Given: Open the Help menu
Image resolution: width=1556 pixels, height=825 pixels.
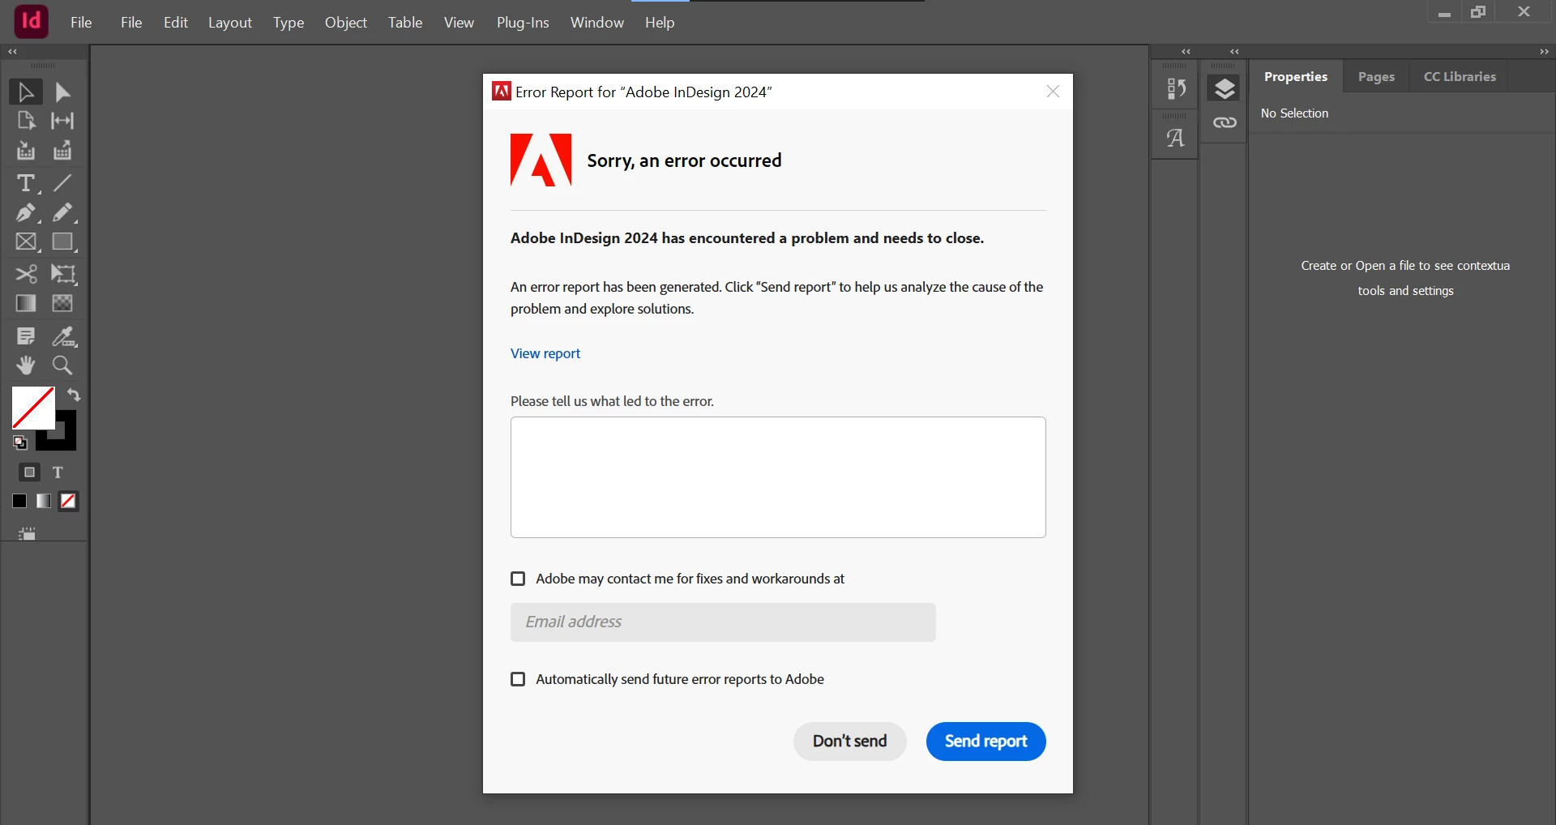Looking at the screenshot, I should click(660, 23).
